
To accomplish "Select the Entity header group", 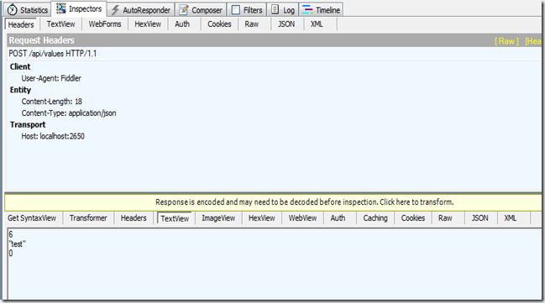I will click(x=20, y=90).
